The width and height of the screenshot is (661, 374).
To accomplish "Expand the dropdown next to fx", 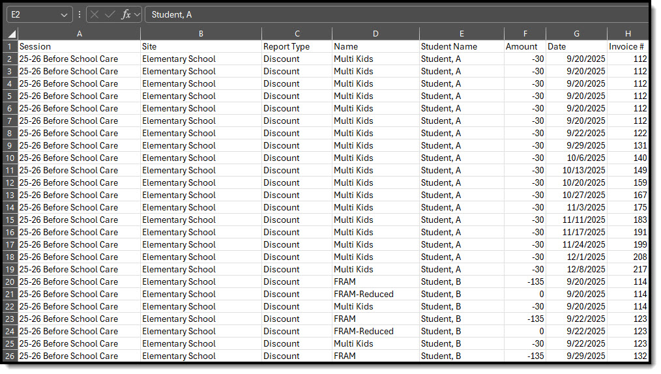I will [137, 15].
